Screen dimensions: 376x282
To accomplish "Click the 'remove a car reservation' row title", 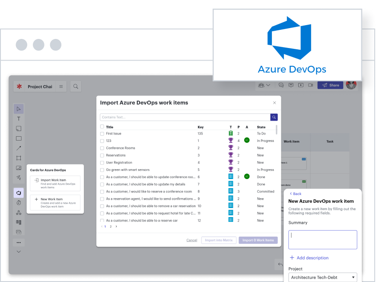I will (x=151, y=206).
